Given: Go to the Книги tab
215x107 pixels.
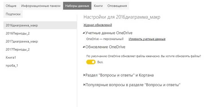Looking at the screenshot, I should [x=98, y=6].
